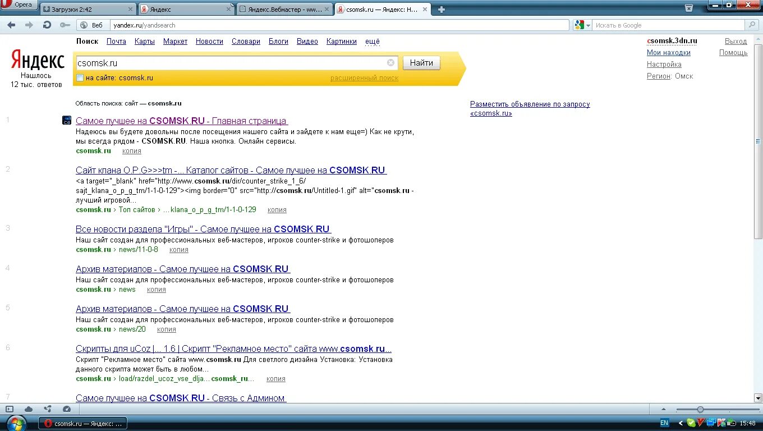Change the Регион setting link
The height and width of the screenshot is (431, 763).
[659, 76]
